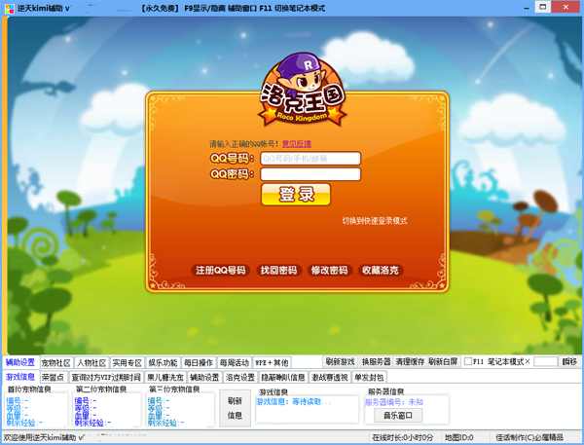Open the 洛克设置 sub-tab

tap(240, 377)
